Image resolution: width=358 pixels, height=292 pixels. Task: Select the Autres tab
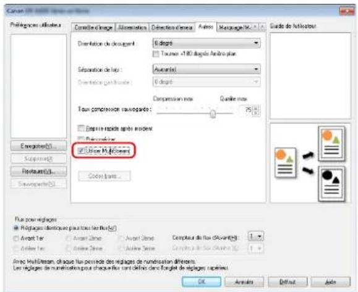click(206, 27)
